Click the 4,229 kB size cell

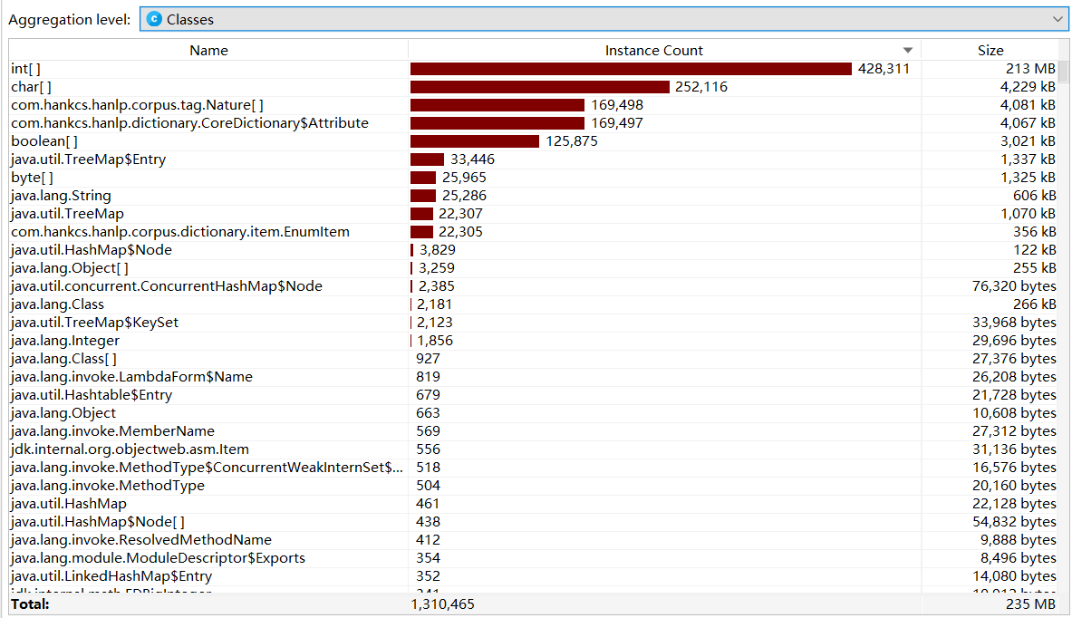tap(1028, 87)
